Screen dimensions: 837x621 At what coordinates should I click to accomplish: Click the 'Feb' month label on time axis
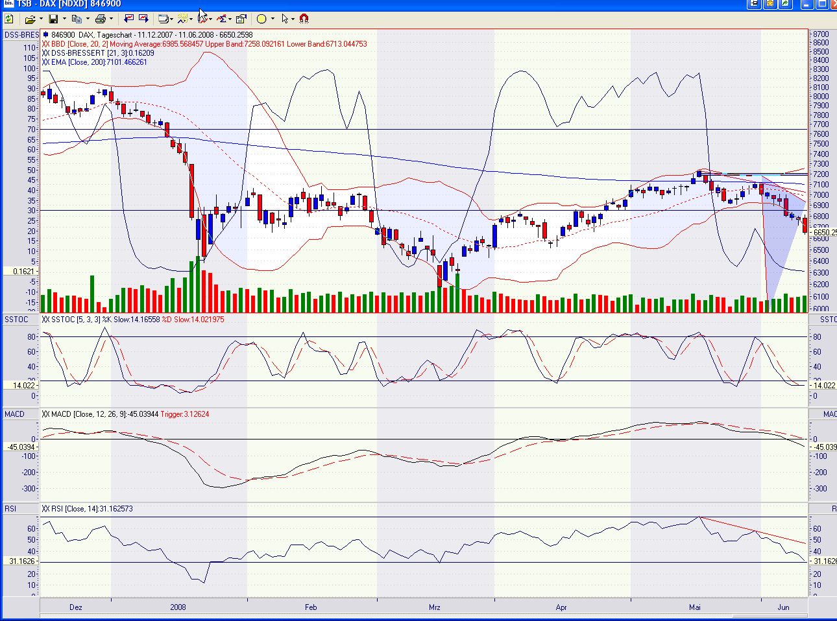pos(311,607)
